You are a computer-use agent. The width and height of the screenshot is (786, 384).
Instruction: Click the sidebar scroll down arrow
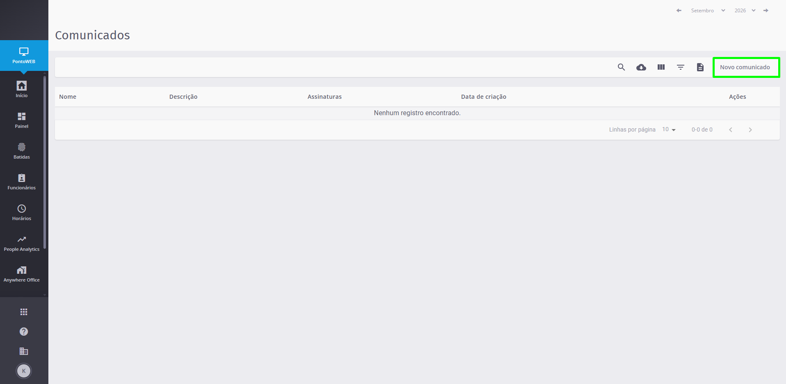tap(45, 295)
